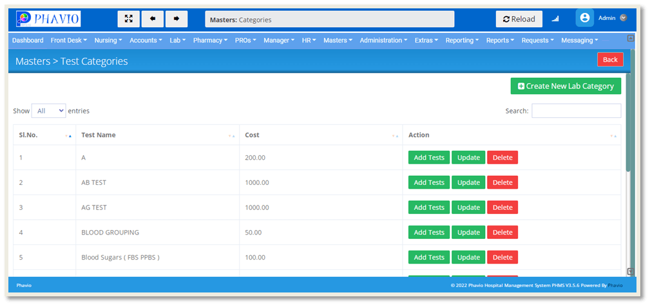Delete the Blood Sugars ( FBS PPBS ) row
The image size is (650, 306).
pyautogui.click(x=502, y=257)
